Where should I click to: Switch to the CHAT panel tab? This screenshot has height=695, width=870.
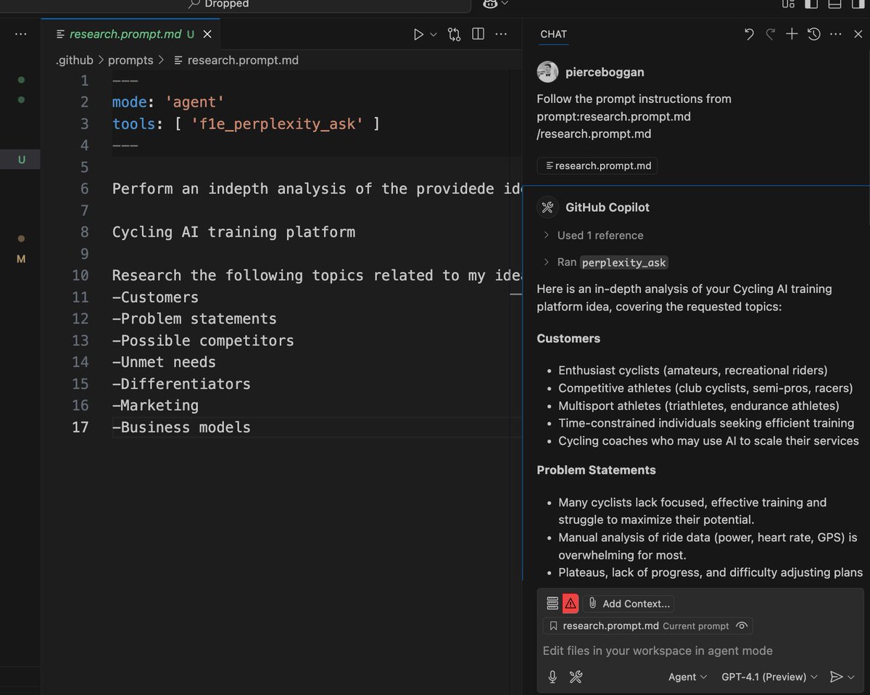point(554,34)
